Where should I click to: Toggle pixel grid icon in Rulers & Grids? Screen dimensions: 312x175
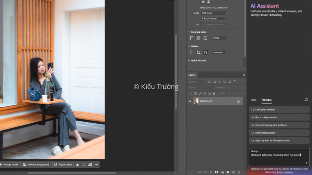[x=205, y=38]
